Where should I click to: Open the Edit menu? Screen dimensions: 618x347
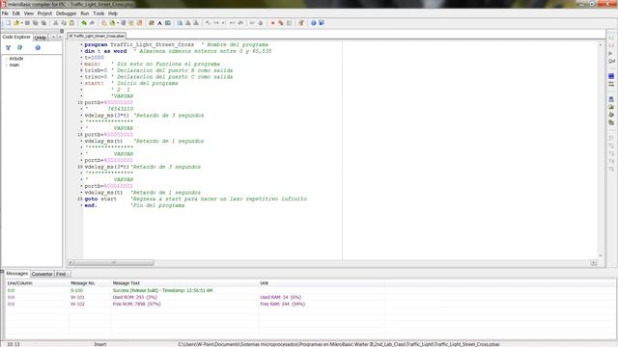click(15, 13)
